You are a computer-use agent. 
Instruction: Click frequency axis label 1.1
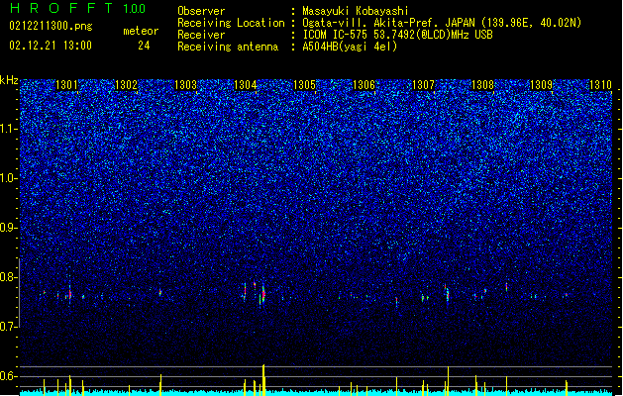9,129
